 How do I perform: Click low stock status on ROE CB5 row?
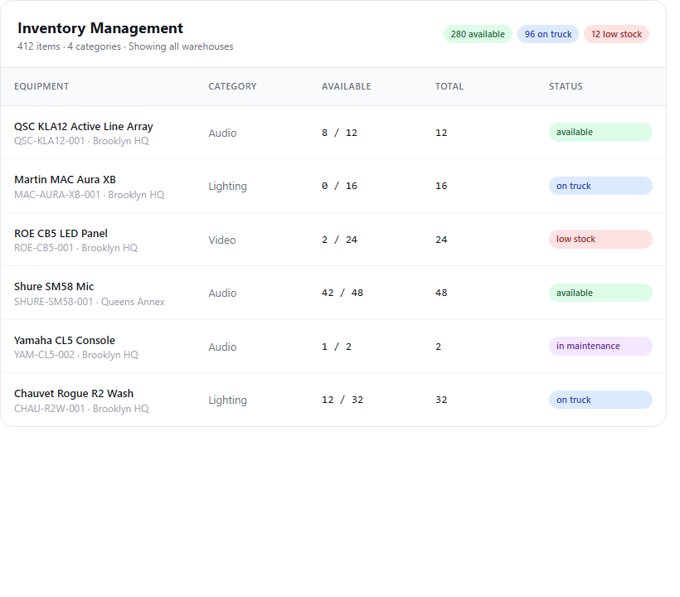600,240
